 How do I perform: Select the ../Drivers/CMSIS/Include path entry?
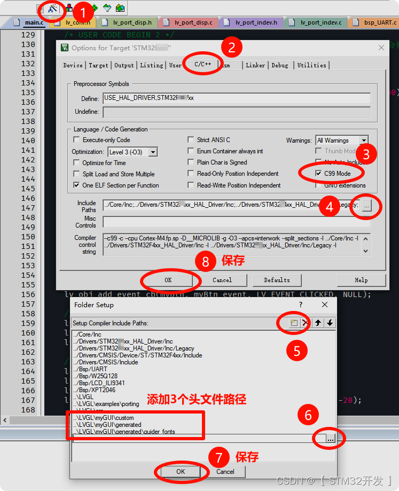click(x=105, y=362)
